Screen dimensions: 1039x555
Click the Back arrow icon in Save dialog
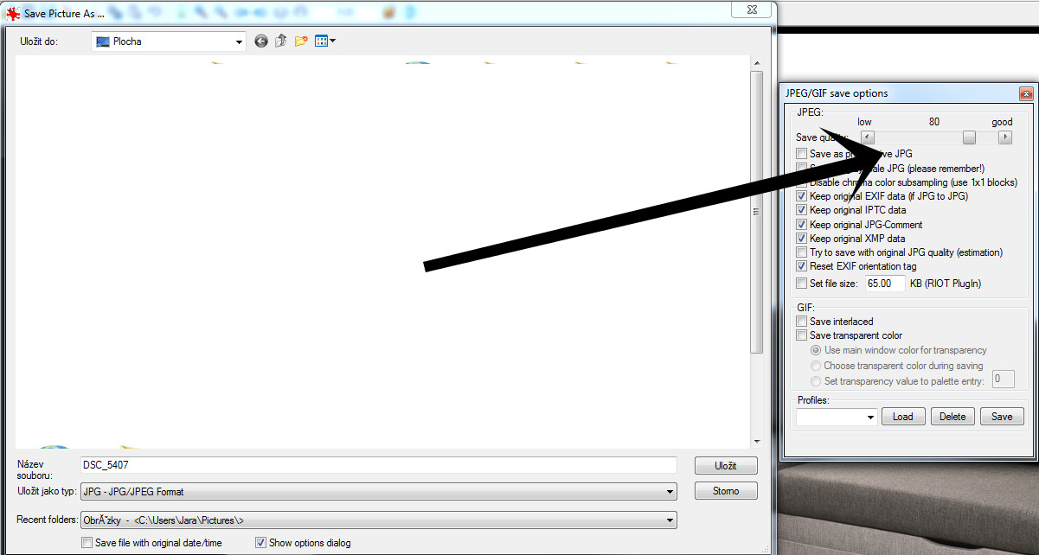261,41
